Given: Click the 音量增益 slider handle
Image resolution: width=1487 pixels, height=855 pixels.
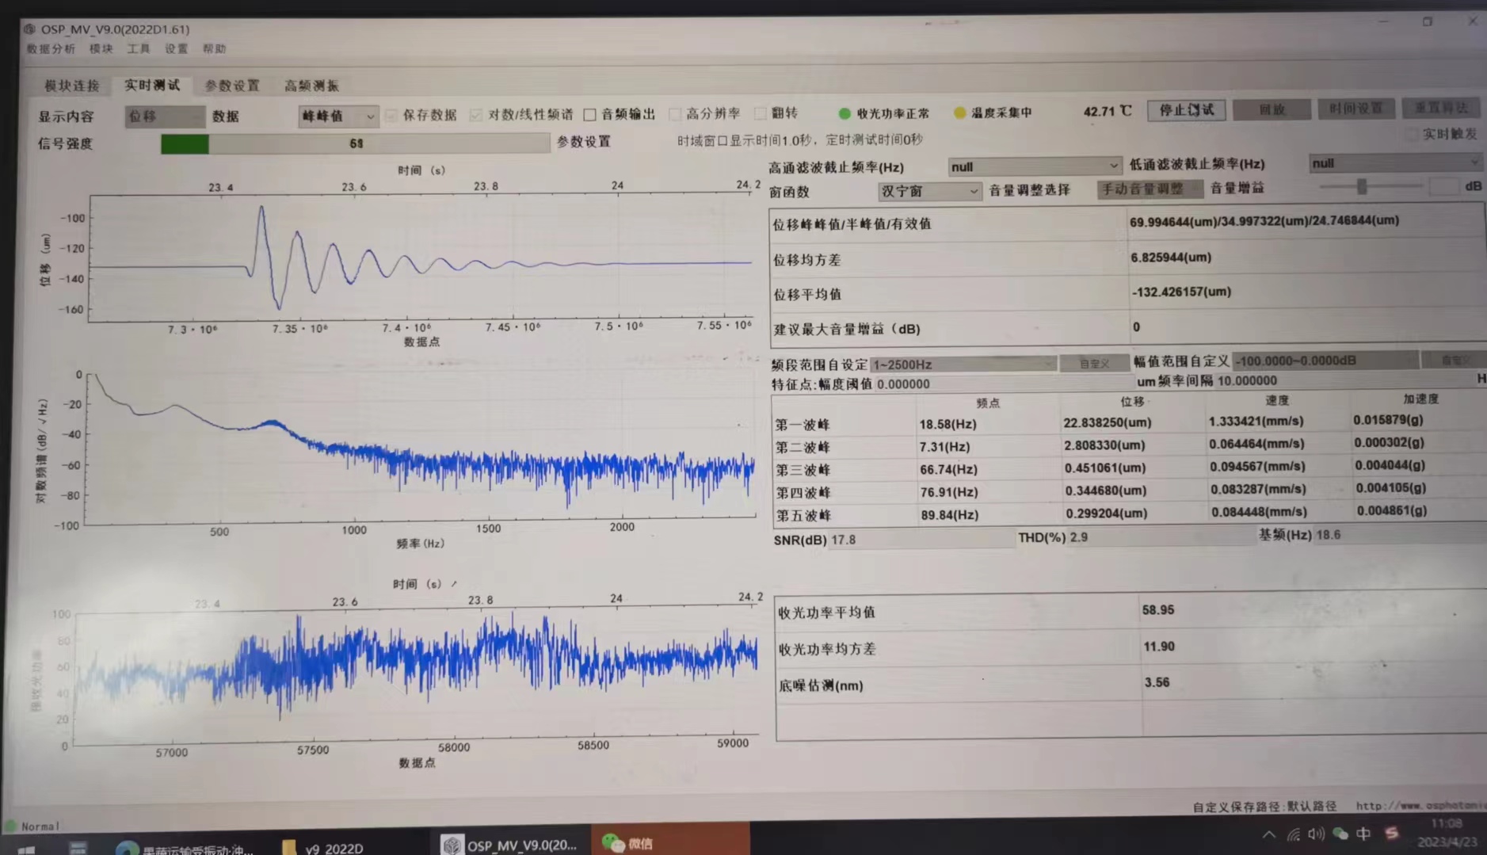Looking at the screenshot, I should [x=1362, y=186].
